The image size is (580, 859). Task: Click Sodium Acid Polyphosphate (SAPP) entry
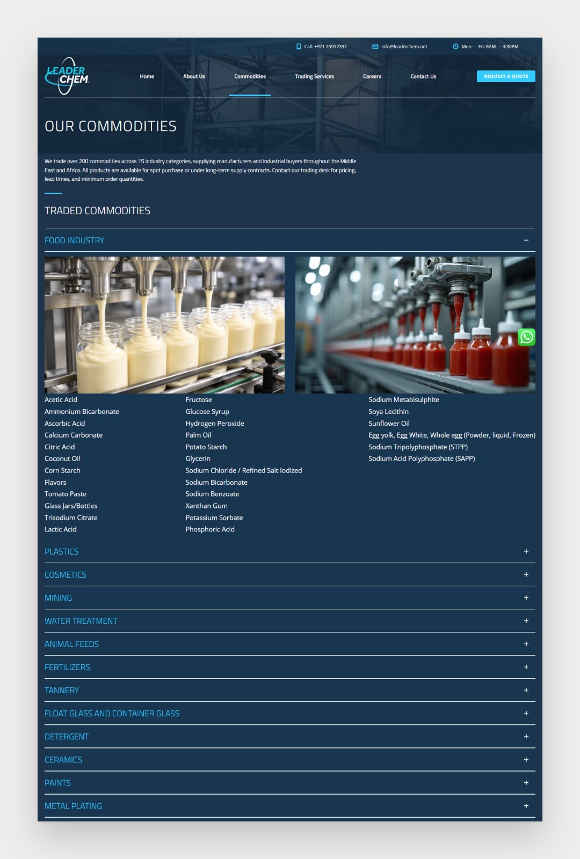422,458
